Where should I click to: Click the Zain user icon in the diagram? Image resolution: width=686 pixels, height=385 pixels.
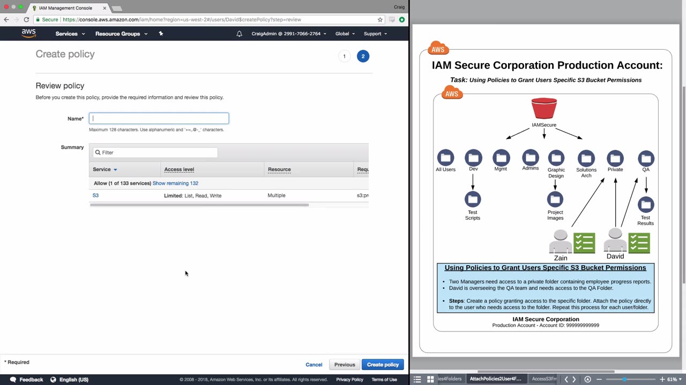pos(560,242)
